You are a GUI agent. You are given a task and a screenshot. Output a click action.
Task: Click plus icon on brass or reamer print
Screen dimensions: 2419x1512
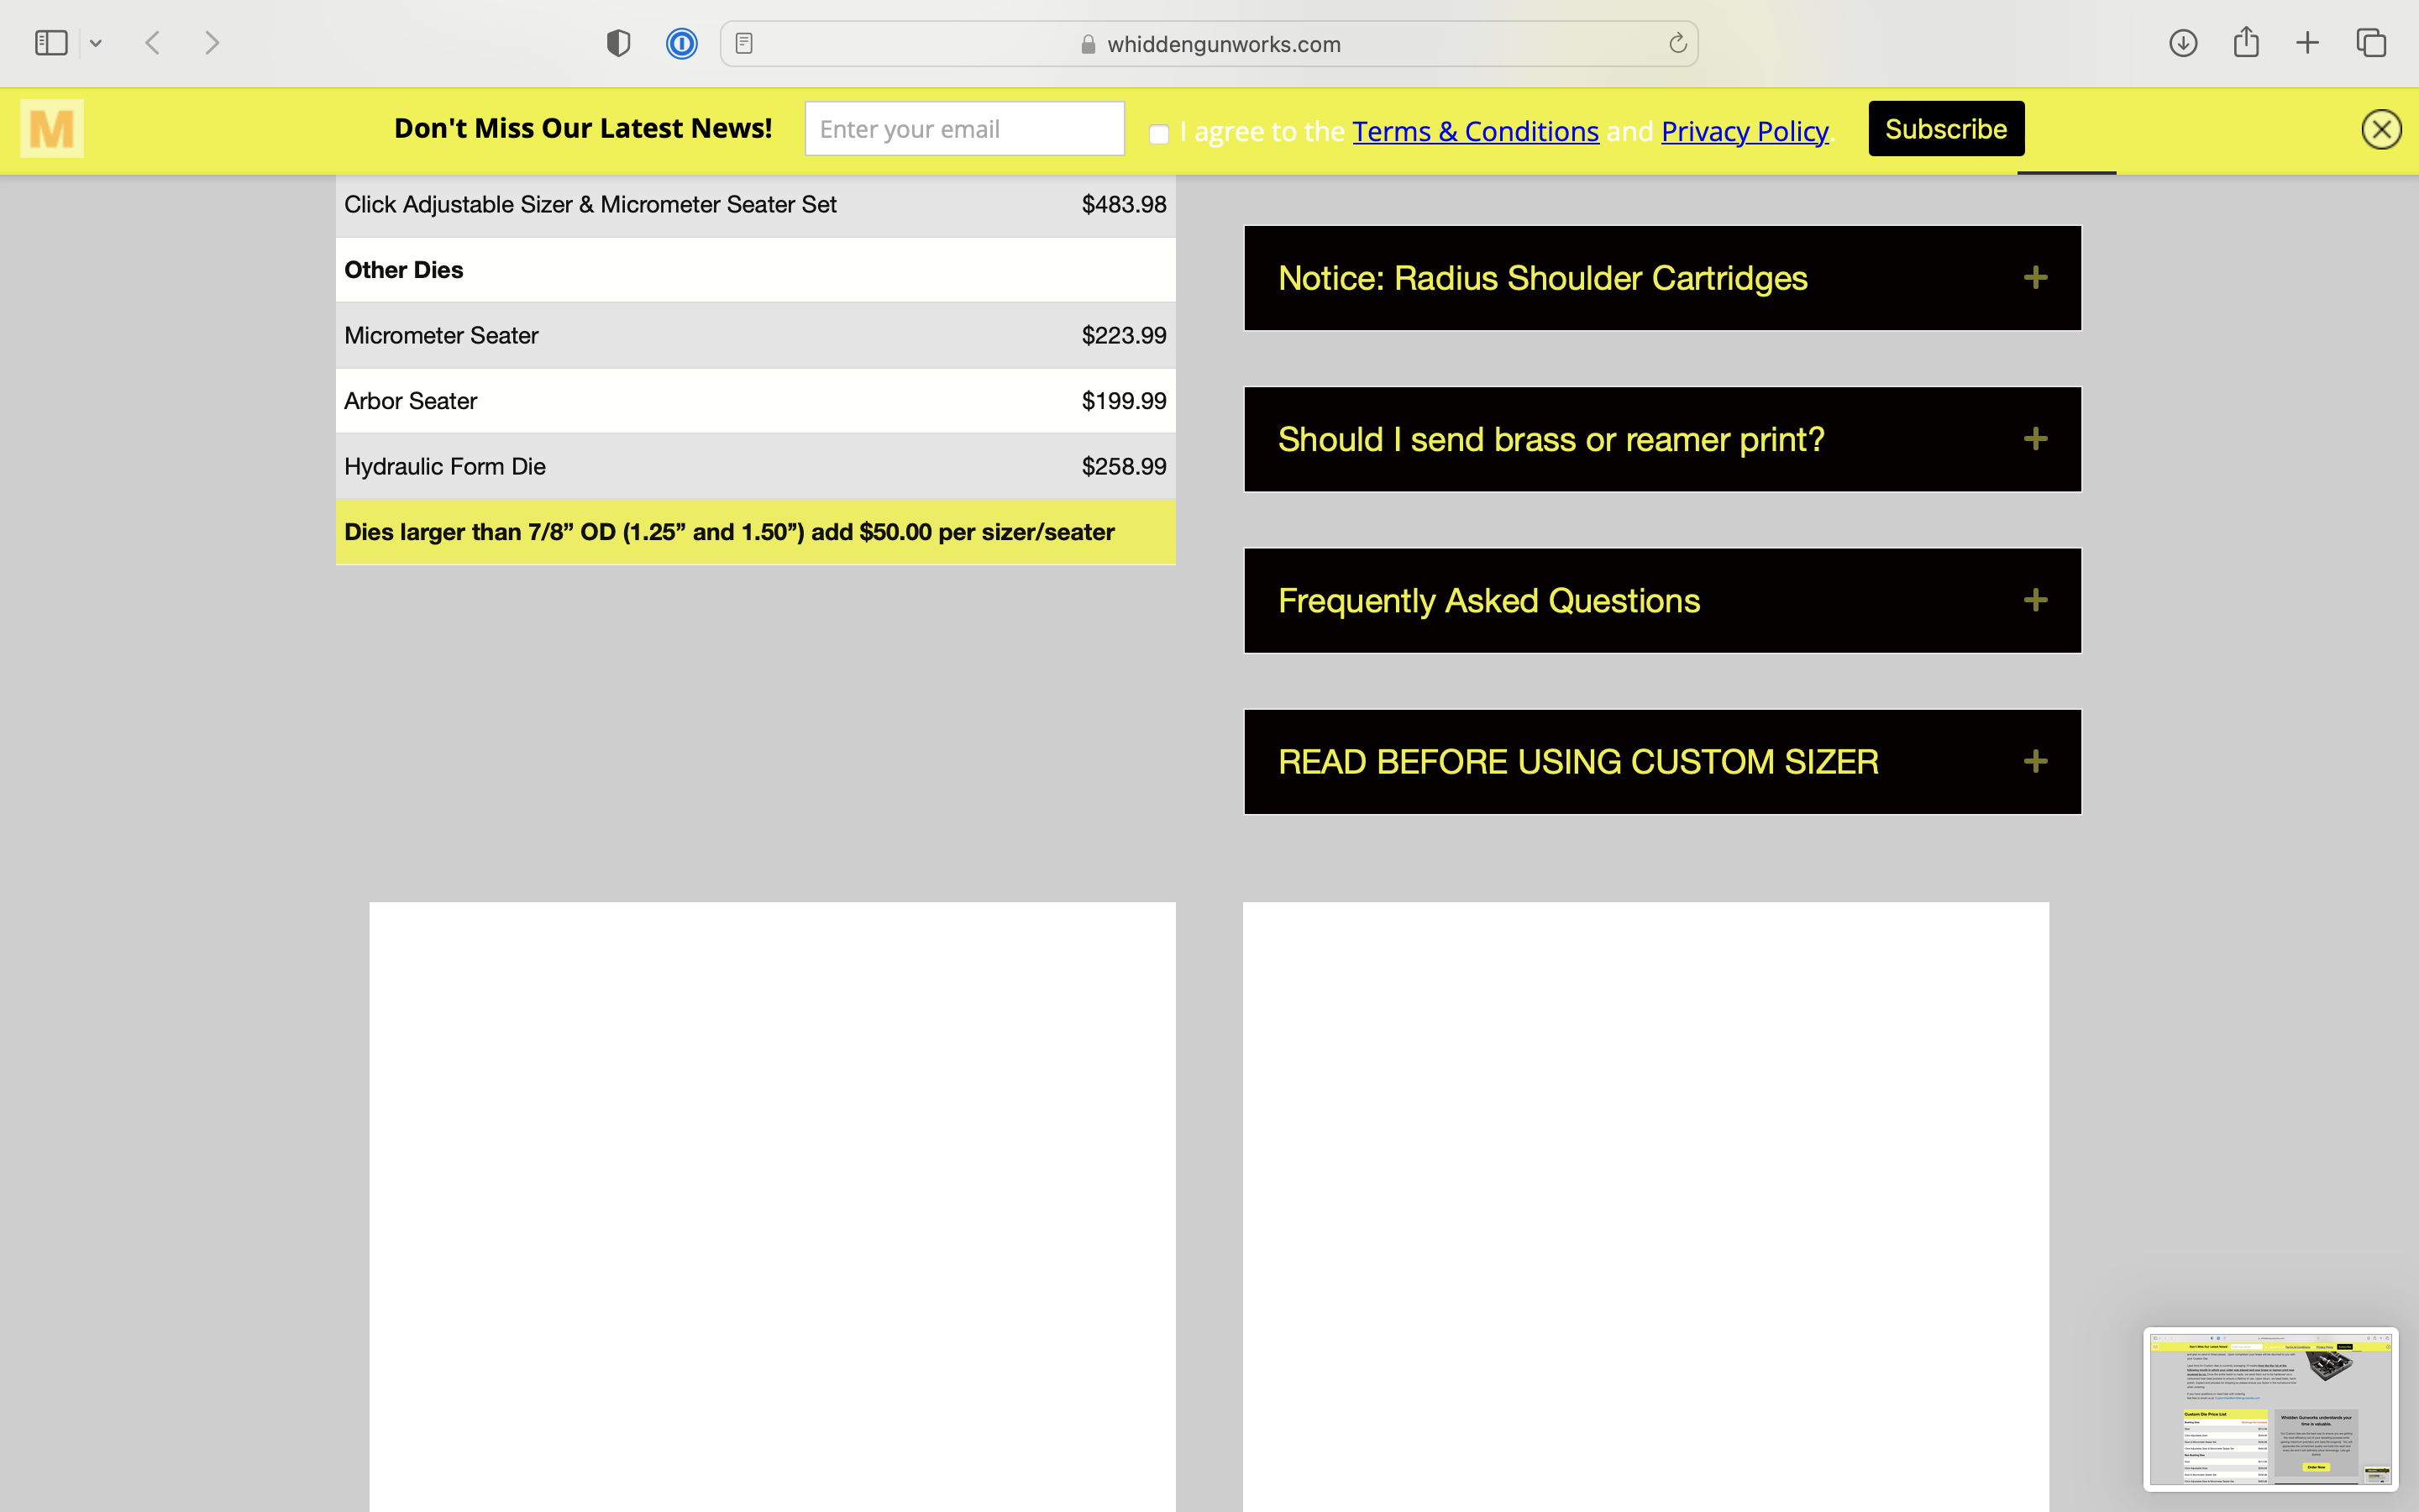click(2035, 439)
